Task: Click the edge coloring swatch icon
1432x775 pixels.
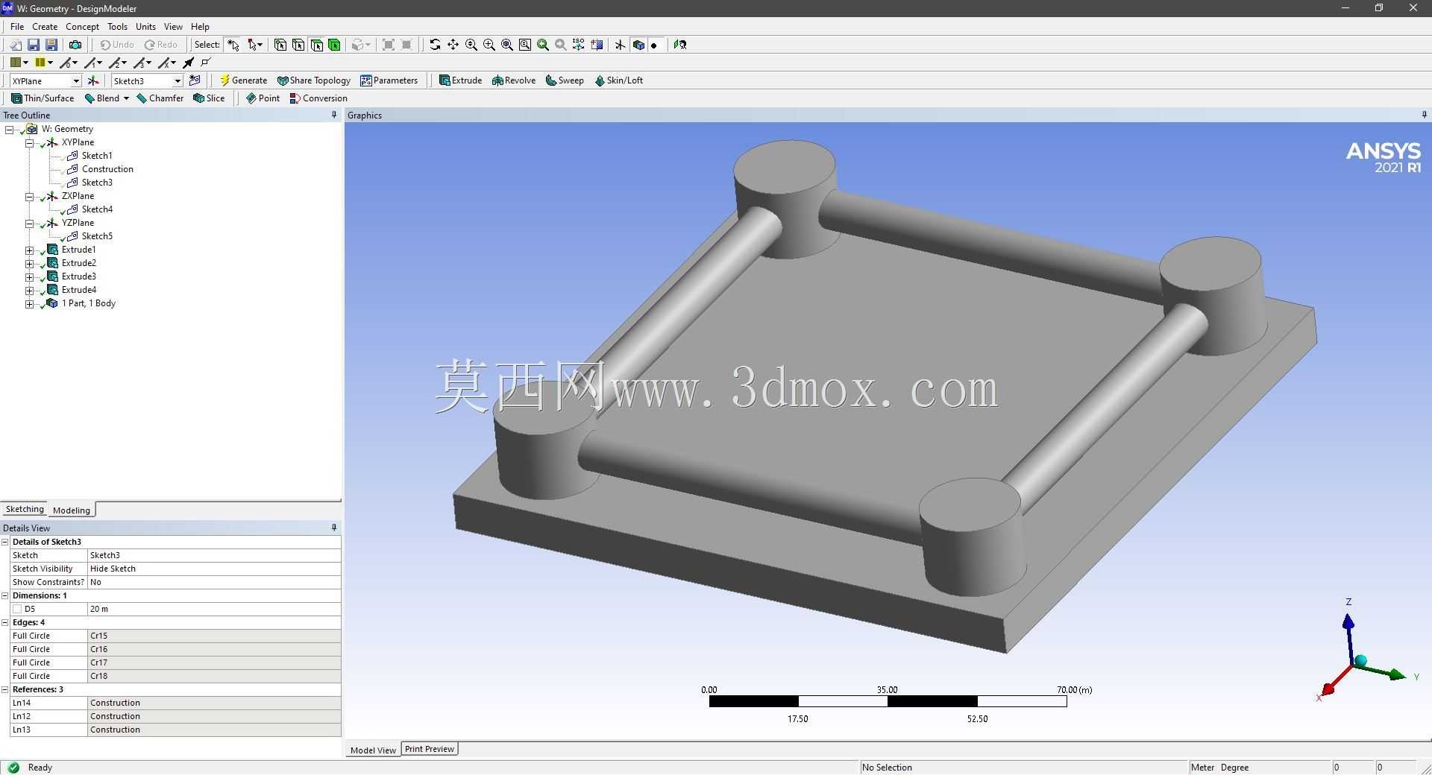Action: [x=41, y=63]
